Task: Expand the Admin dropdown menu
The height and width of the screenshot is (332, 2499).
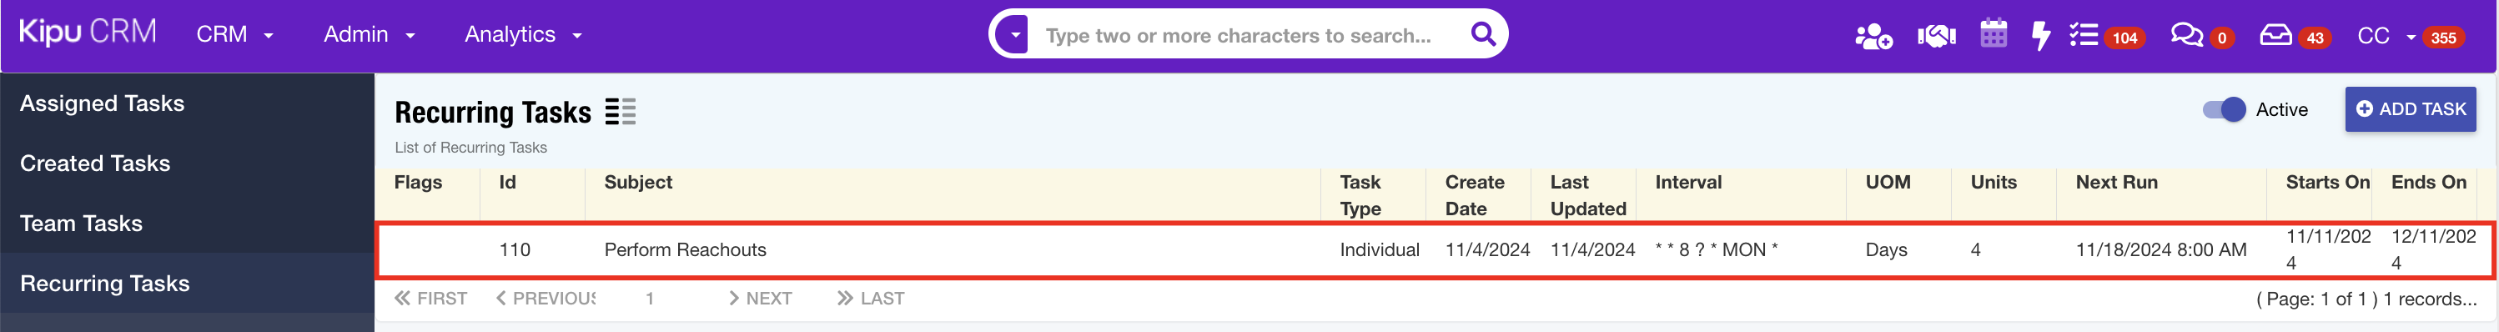Action: (369, 35)
